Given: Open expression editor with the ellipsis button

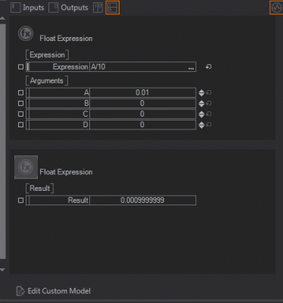Looking at the screenshot, I should click(x=191, y=67).
